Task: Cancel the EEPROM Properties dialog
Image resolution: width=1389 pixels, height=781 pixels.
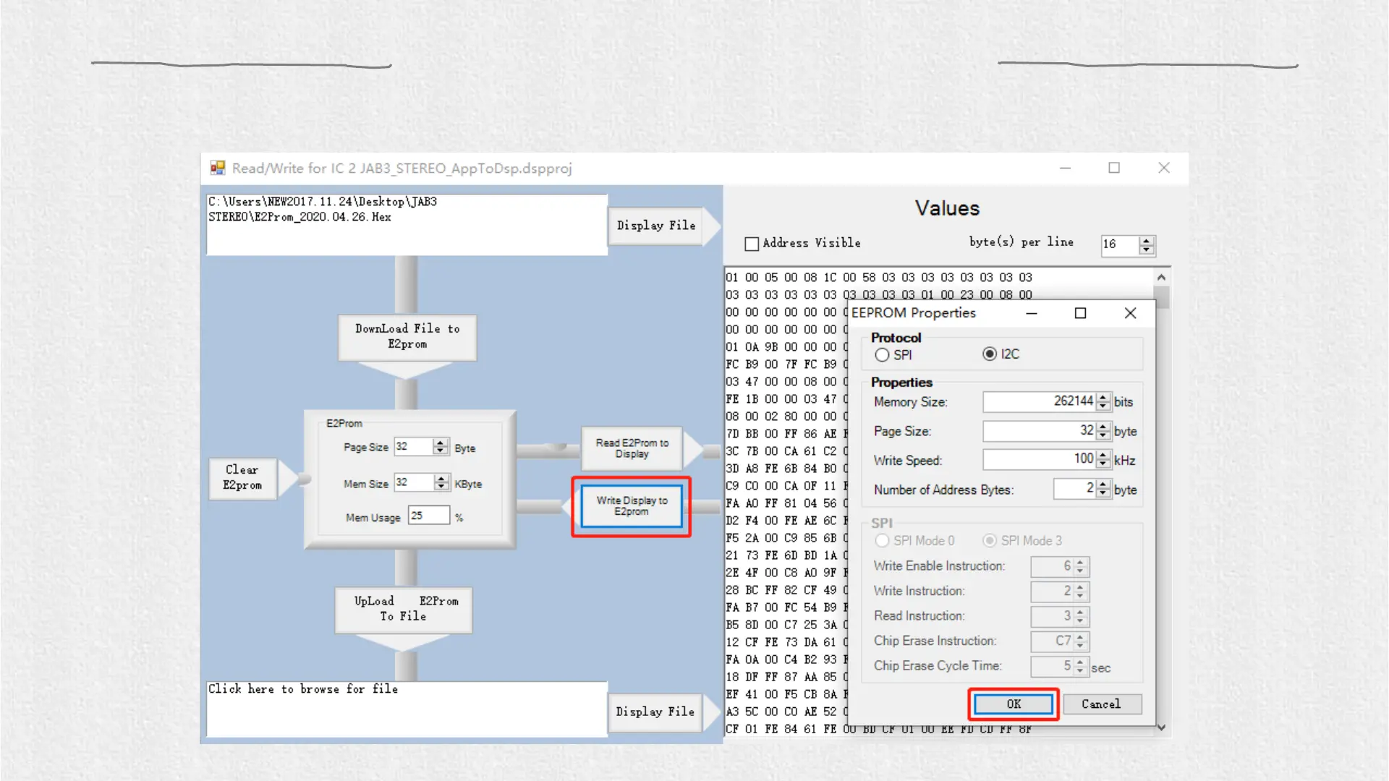Action: click(x=1100, y=704)
